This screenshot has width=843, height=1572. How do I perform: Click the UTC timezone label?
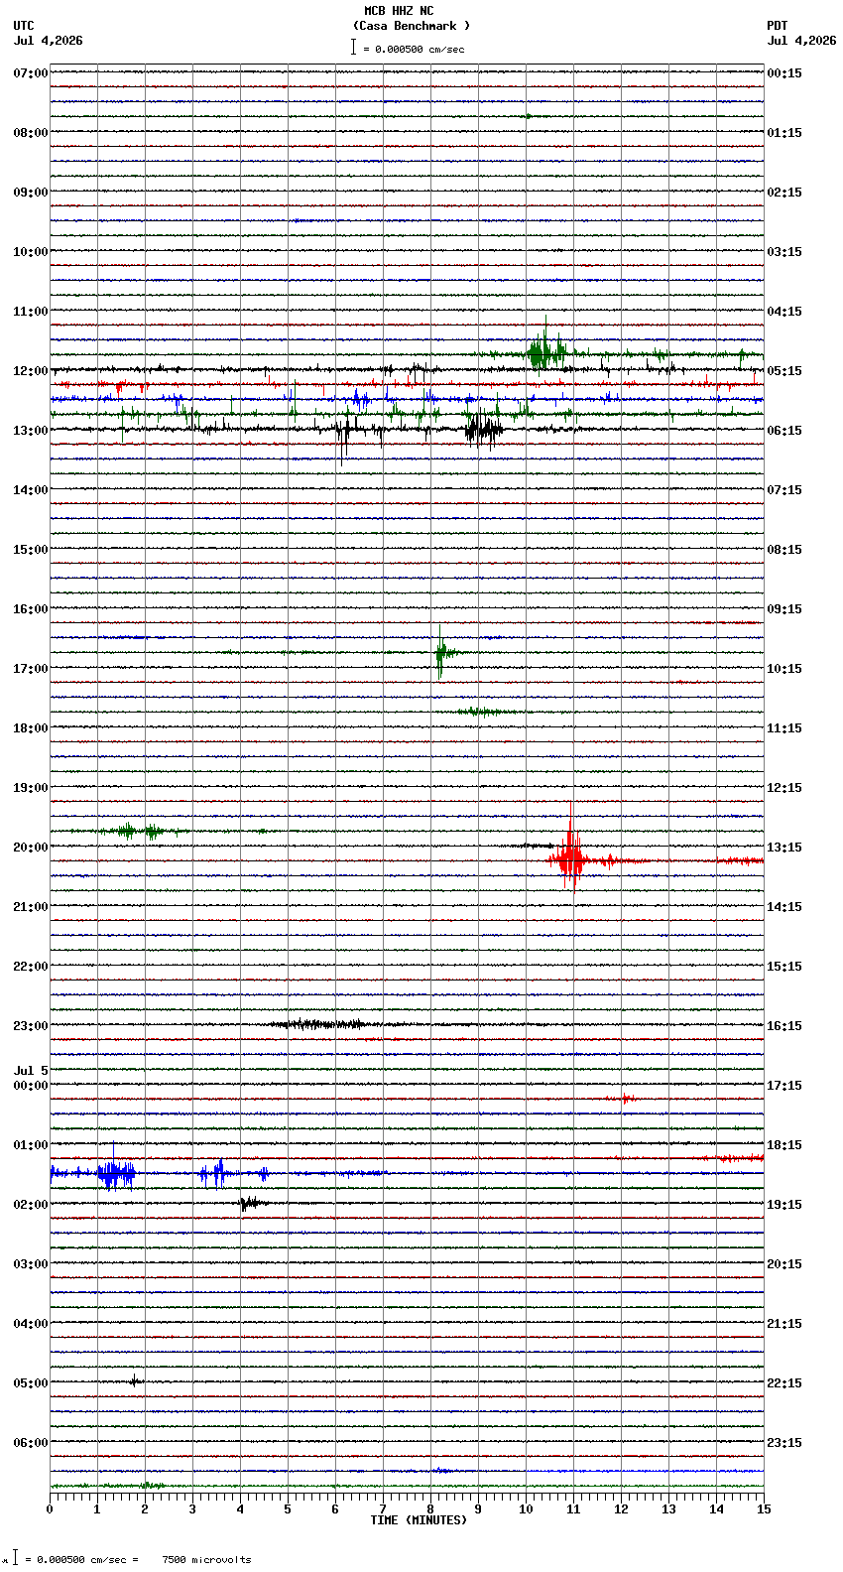(x=24, y=26)
